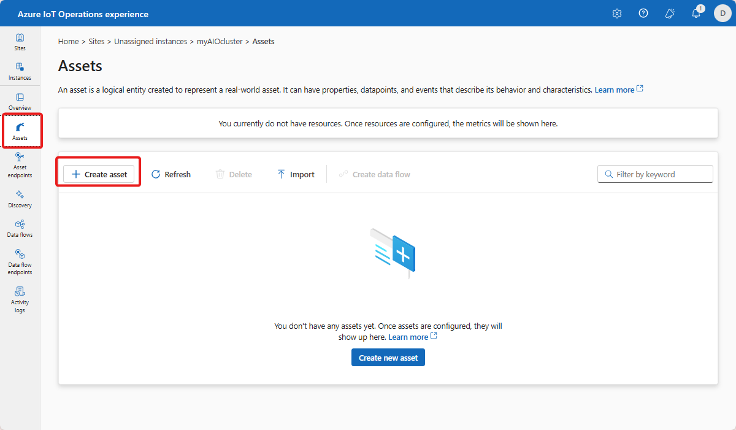
Task: Open help question mark icon
Action: (x=643, y=13)
